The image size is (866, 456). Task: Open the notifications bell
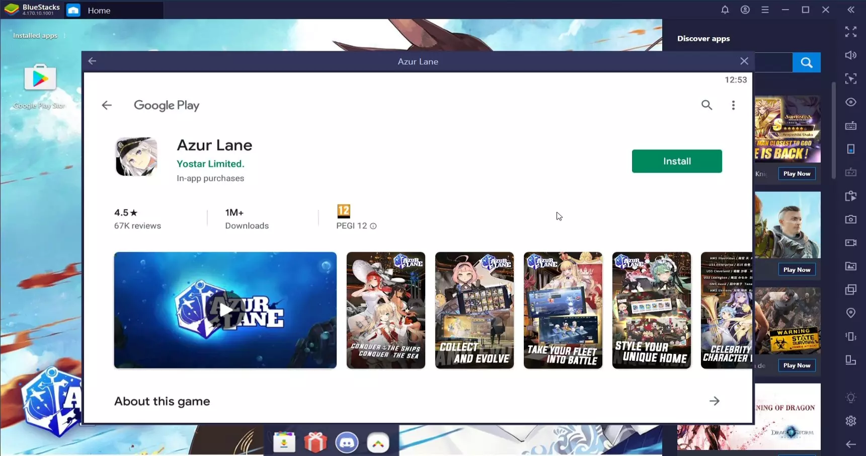pos(725,10)
